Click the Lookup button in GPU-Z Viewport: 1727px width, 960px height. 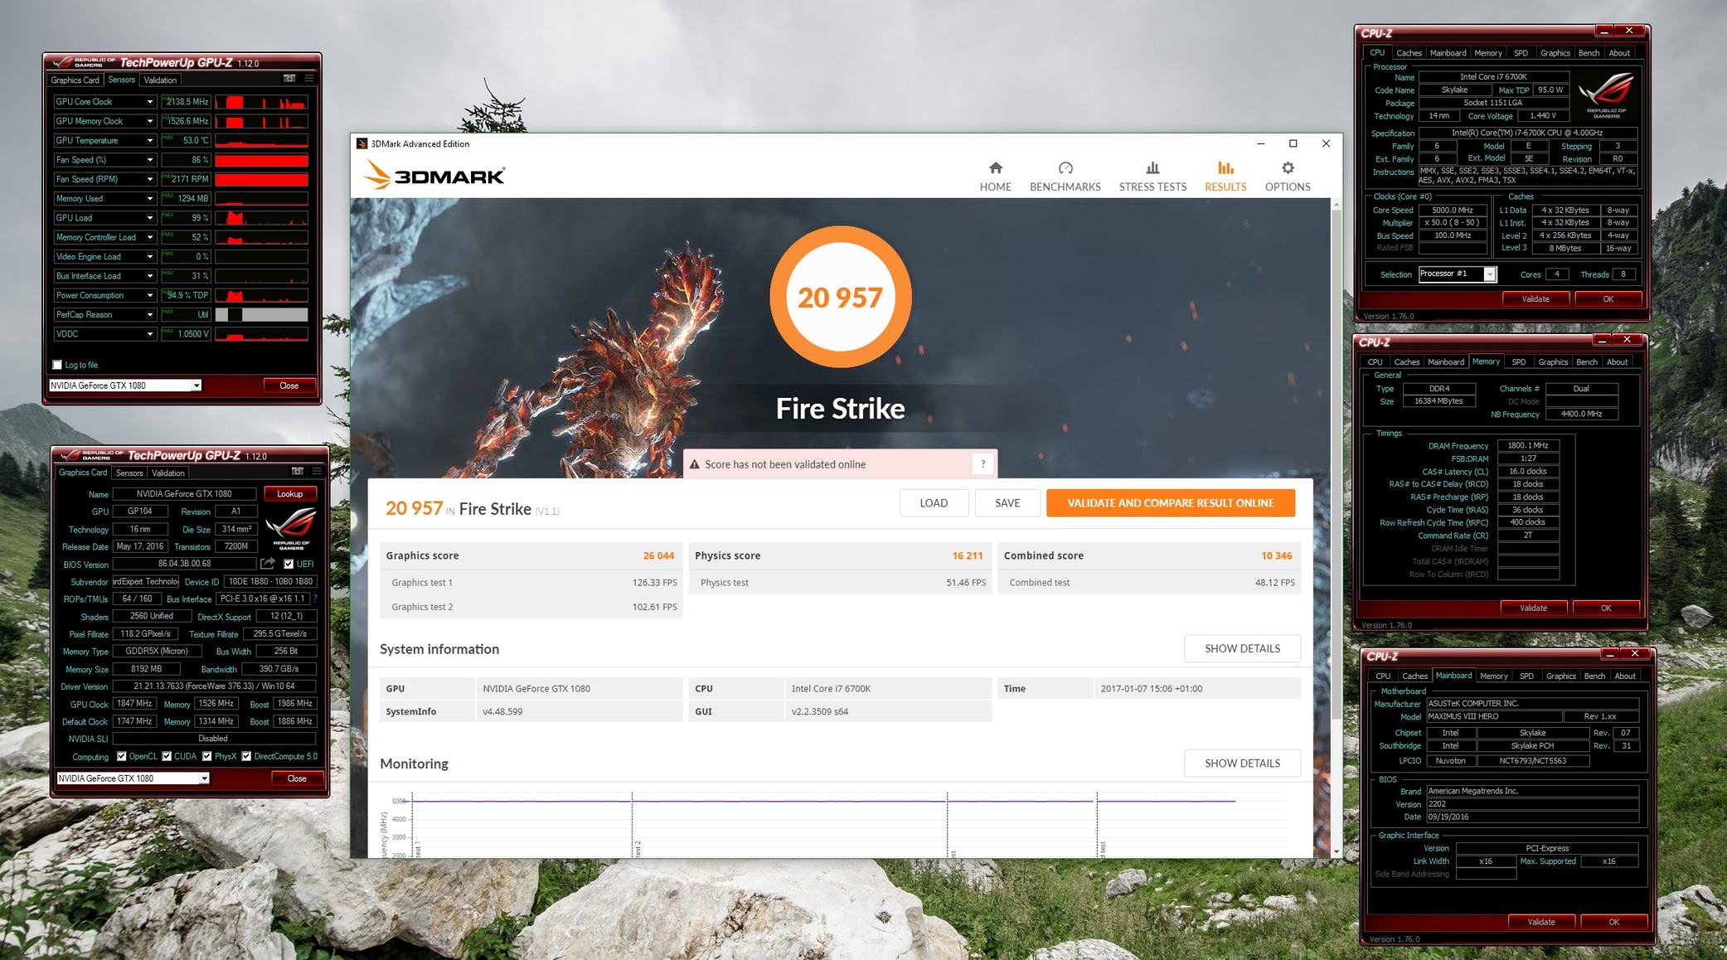[x=290, y=494]
